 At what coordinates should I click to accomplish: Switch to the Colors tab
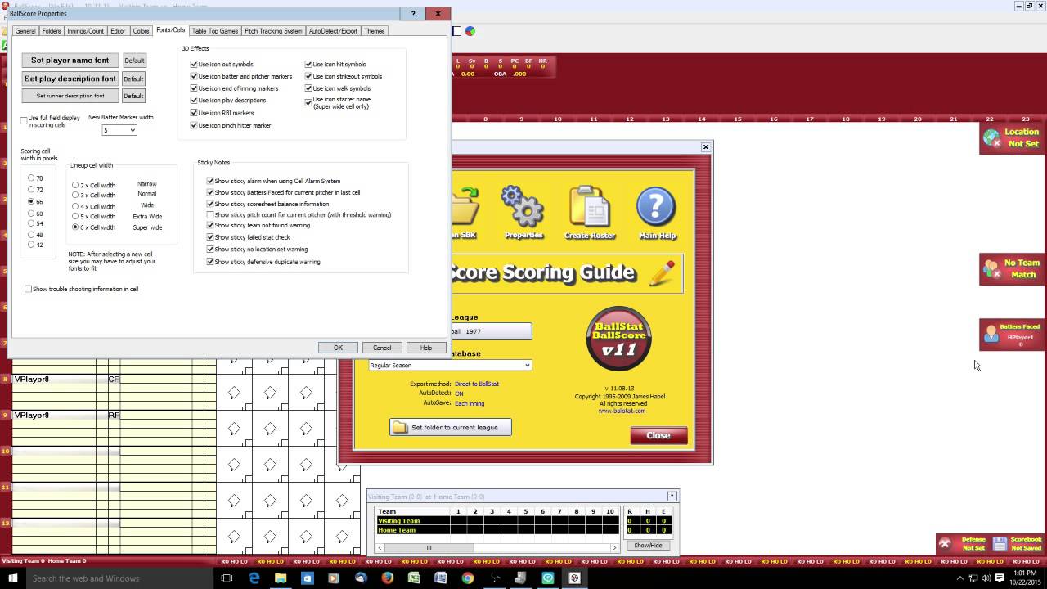coord(142,31)
